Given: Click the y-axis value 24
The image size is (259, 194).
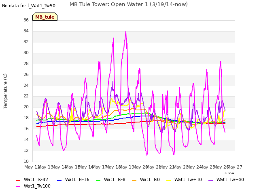Looking at the screenshot, I should pos(26,85).
